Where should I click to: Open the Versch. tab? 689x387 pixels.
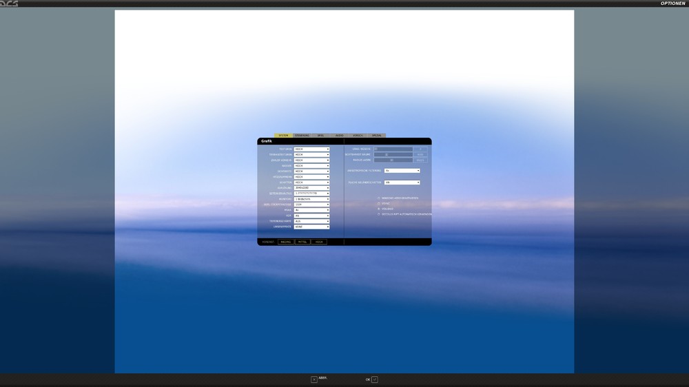[x=358, y=135]
